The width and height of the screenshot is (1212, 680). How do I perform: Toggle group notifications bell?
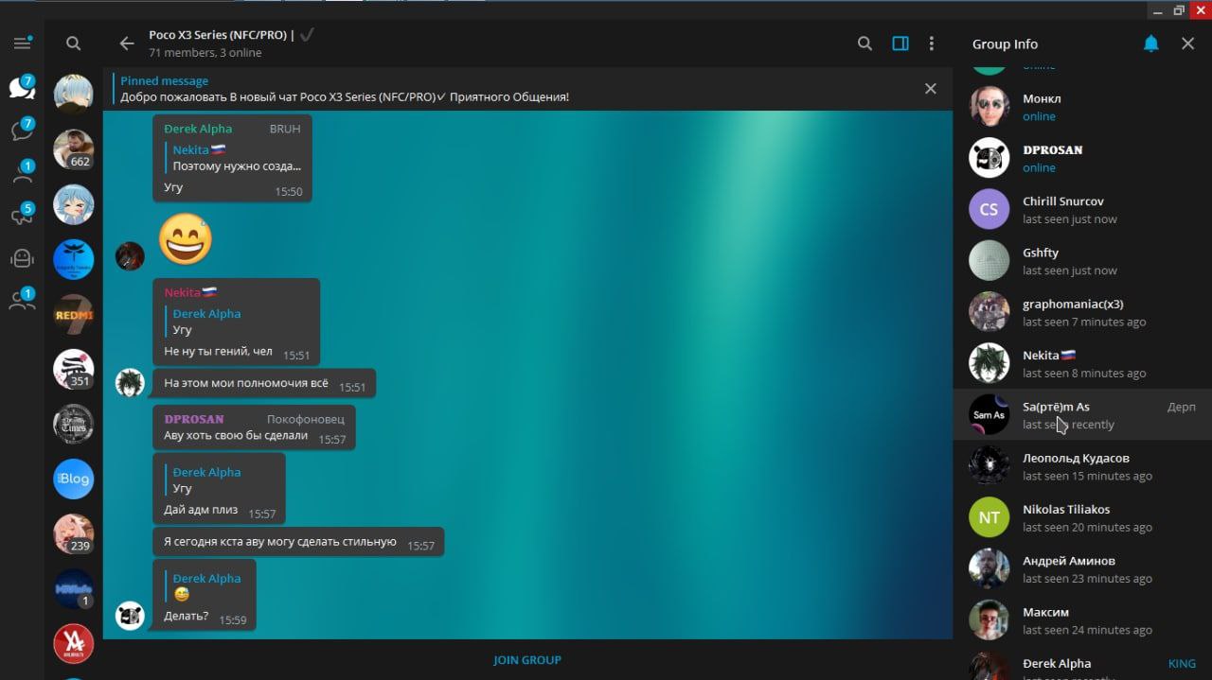1151,44
